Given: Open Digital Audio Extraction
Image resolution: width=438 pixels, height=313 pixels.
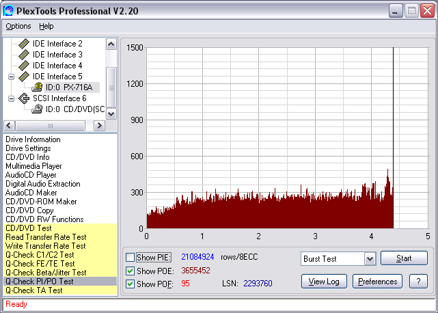Looking at the screenshot, I should pos(43,184).
